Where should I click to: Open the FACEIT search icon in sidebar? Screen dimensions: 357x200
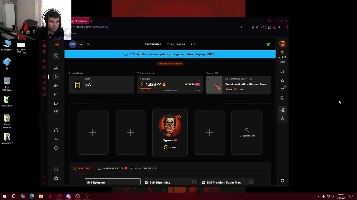click(56, 56)
